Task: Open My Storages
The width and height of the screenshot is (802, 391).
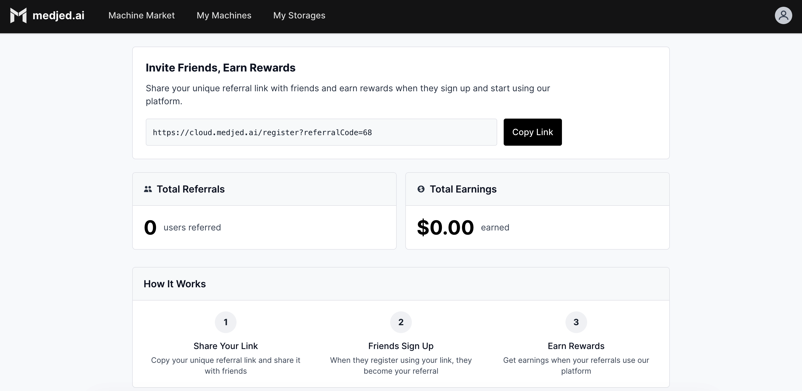Action: click(299, 15)
